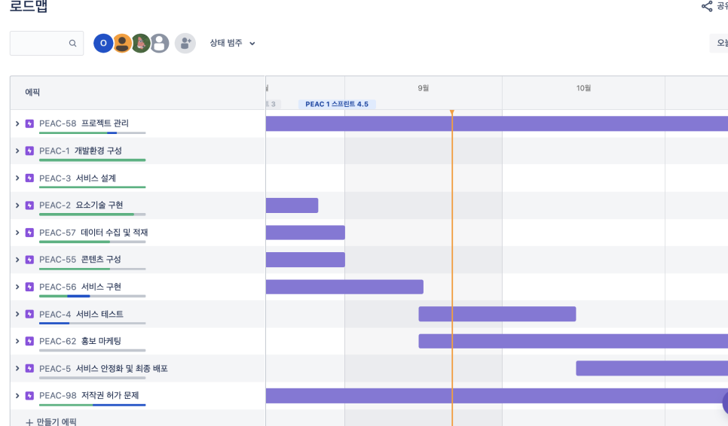Image resolution: width=728 pixels, height=426 pixels.
Task: Click the PEAC-56 서비스 구현 timeline bar
Action: [x=344, y=287]
